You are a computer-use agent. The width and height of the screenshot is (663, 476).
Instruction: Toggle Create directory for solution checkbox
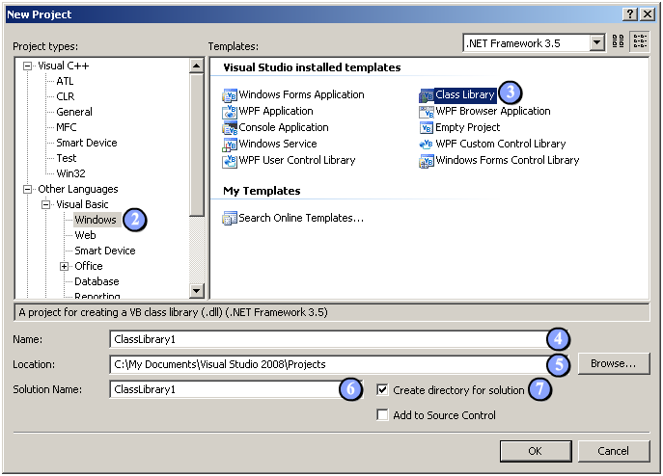coord(382,390)
